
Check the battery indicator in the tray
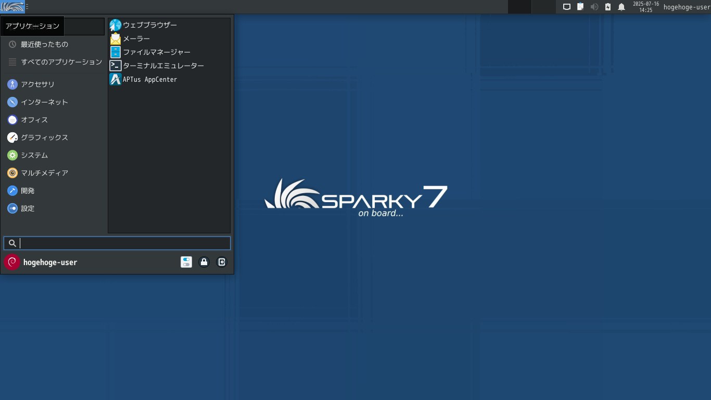point(608,7)
